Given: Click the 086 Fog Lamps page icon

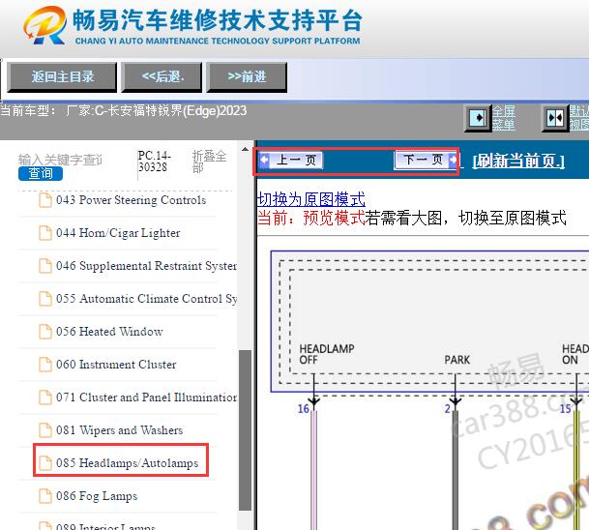Looking at the screenshot, I should click(45, 496).
